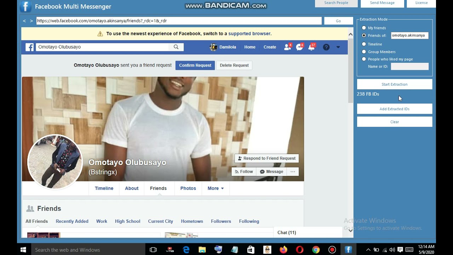
Task: Open the Messenger notifications icon
Action: 300,47
